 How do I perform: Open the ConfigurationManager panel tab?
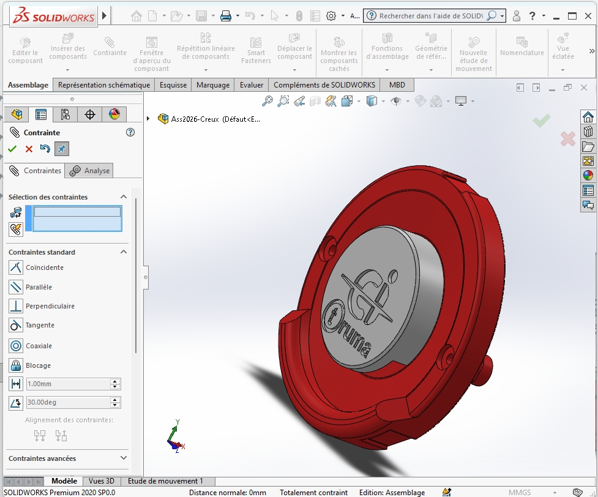(65, 114)
